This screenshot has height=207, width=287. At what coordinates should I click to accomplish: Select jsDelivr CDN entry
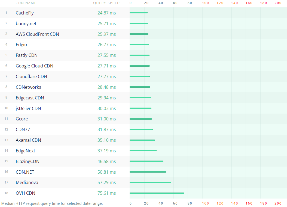click(28, 108)
